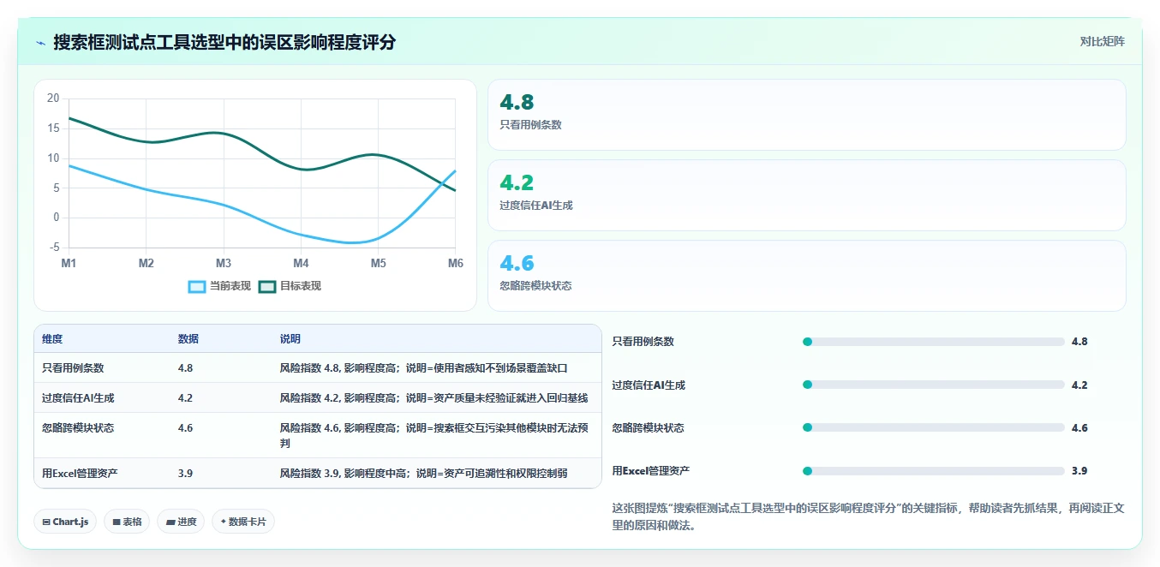Select the Chart.js tag chip

pyautogui.click(x=65, y=522)
